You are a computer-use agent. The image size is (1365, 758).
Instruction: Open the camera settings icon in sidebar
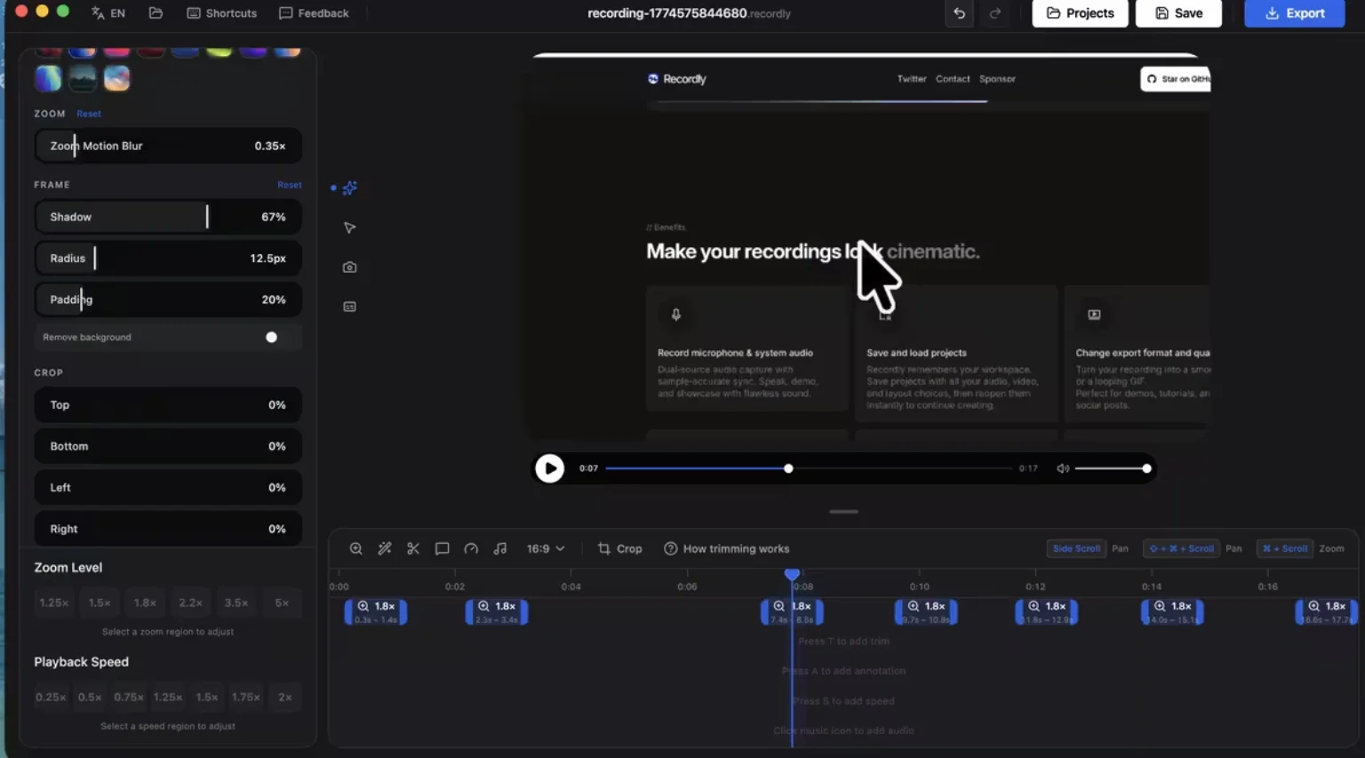click(350, 267)
